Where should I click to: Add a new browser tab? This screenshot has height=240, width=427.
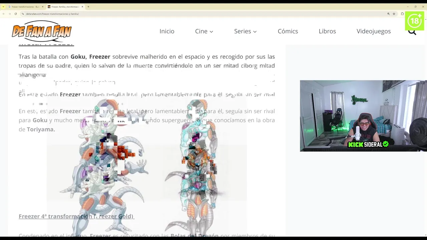point(88,7)
